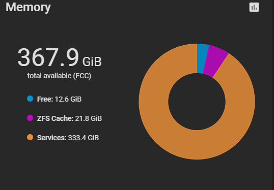The height and width of the screenshot is (190, 274).
Task: Select the bold "Services:" legend label
Action: pyautogui.click(x=52, y=138)
